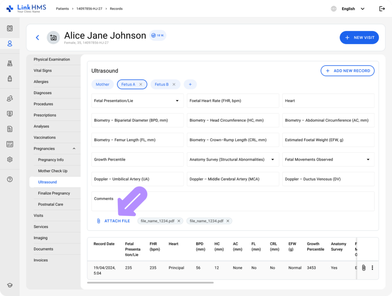This screenshot has width=392, height=296.
Task: Open the calendar icon in left sidebar
Action: click(x=10, y=28)
